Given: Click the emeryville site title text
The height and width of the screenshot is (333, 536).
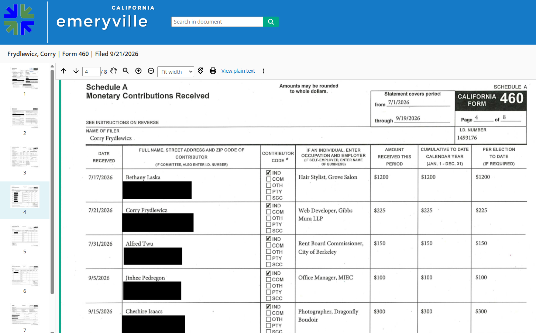Looking at the screenshot, I should pyautogui.click(x=102, y=22).
